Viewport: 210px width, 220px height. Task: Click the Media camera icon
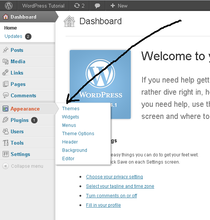5,61
